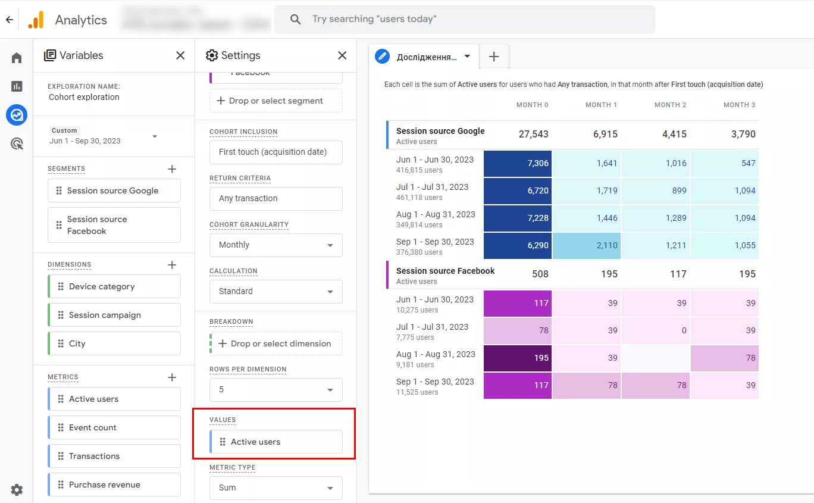The width and height of the screenshot is (814, 503).
Task: Open the Calculation Standard dropdown
Action: coord(276,292)
